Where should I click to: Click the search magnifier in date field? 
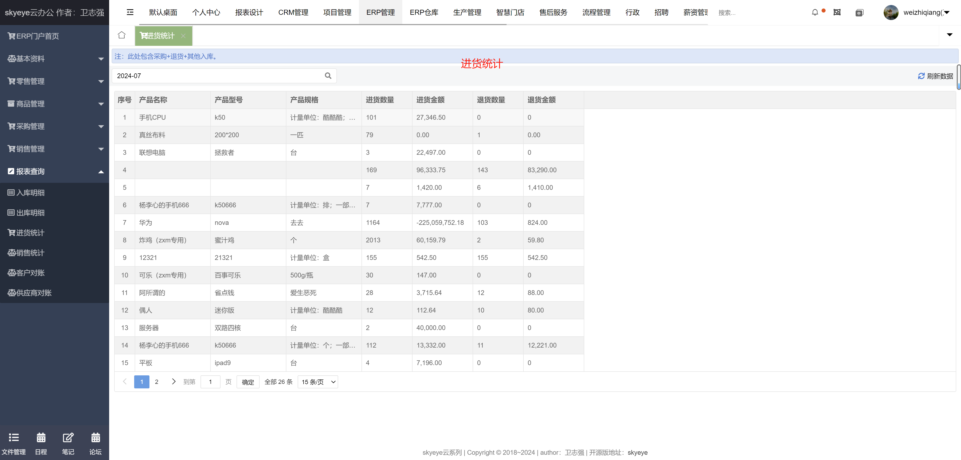[328, 76]
